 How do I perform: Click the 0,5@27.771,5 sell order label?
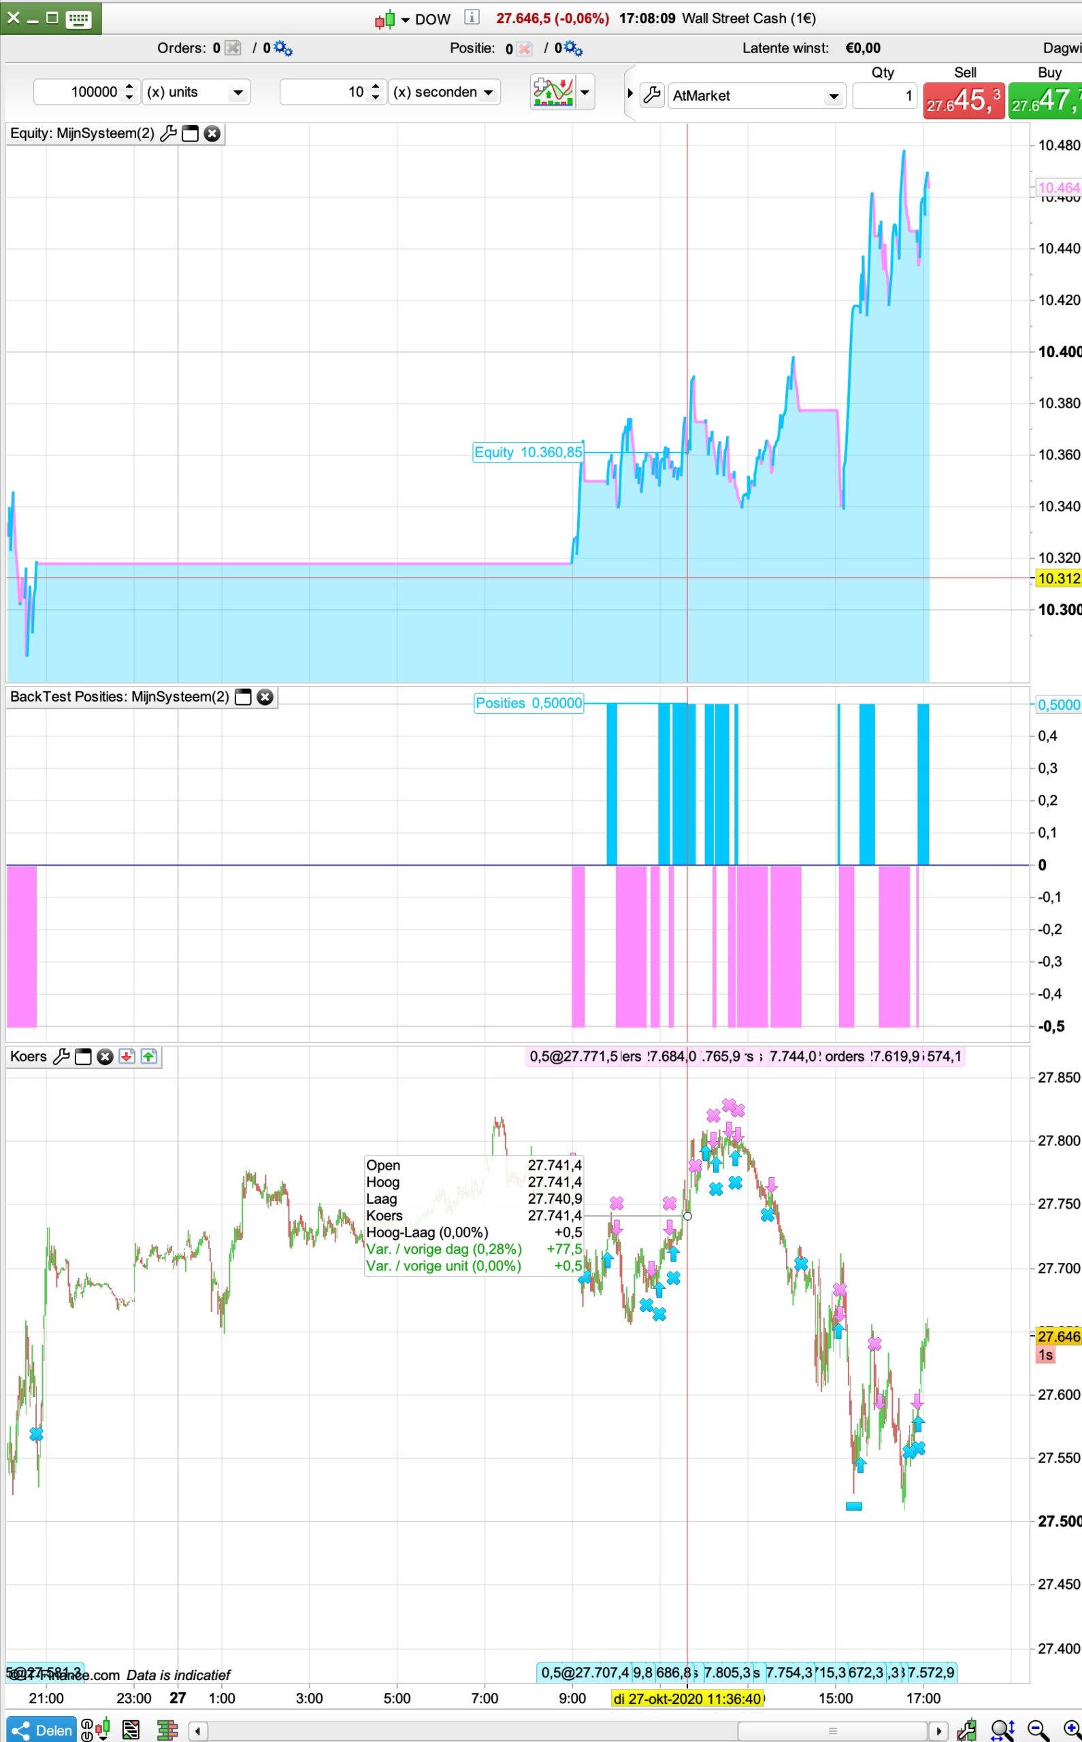coord(573,1057)
